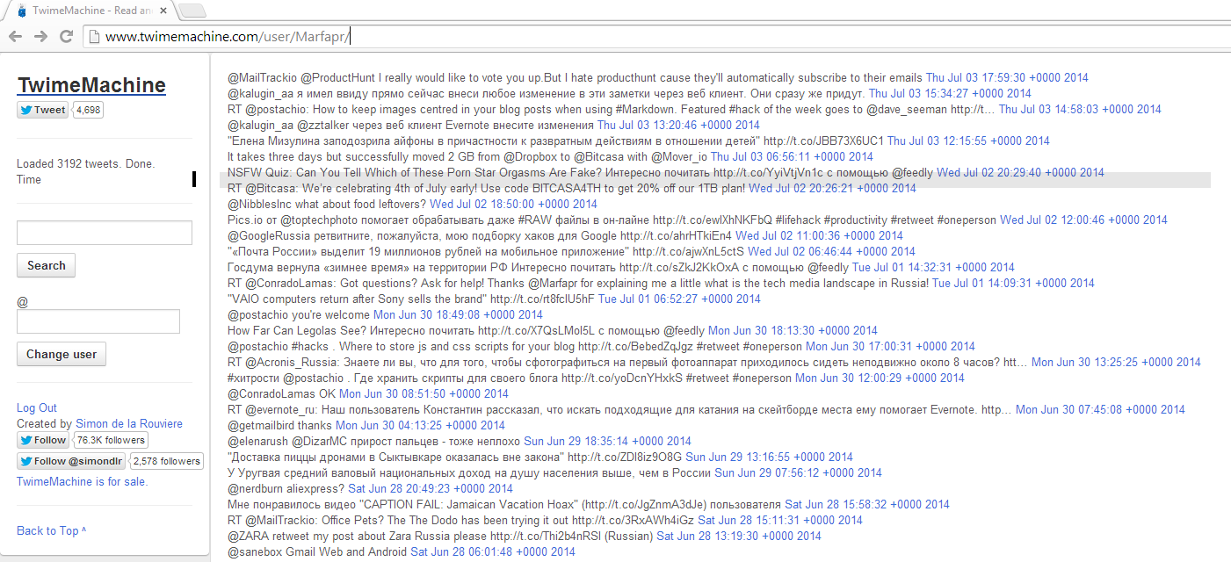The height and width of the screenshot is (562, 1231).
Task: Open timestamp Mon Jun 30 17:00:31 2014
Action: tap(890, 346)
